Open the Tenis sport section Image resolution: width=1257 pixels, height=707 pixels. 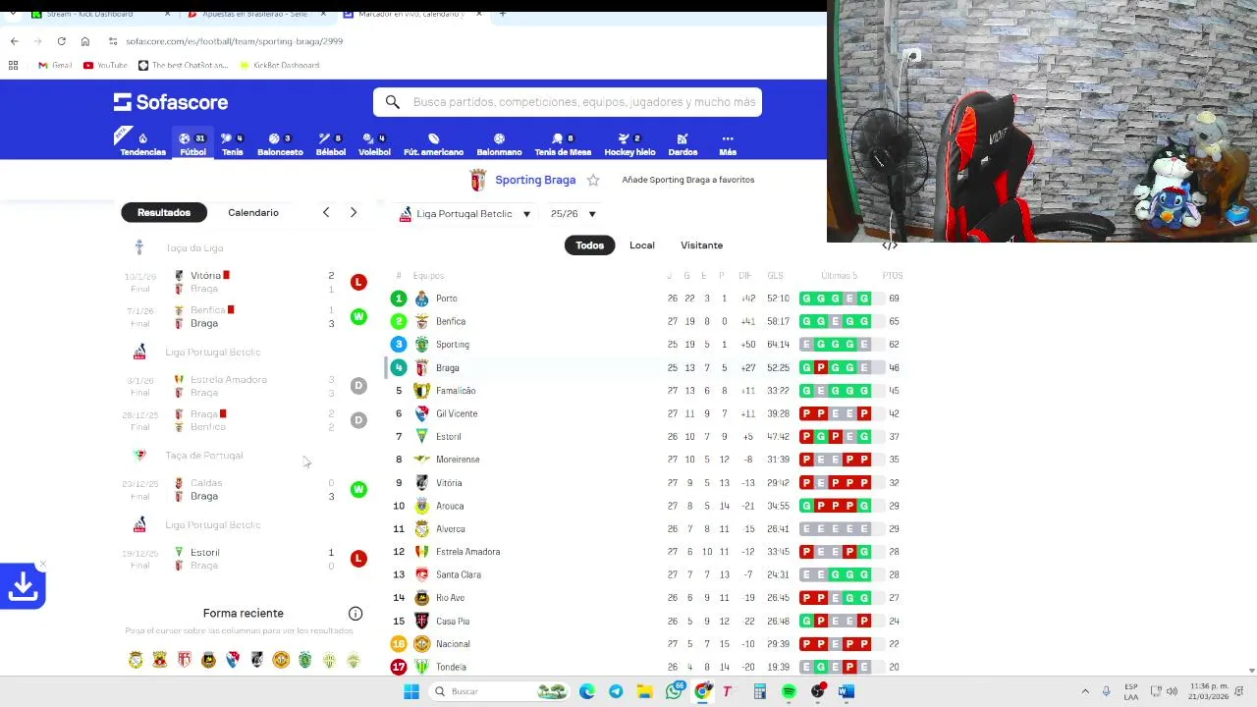pos(232,143)
